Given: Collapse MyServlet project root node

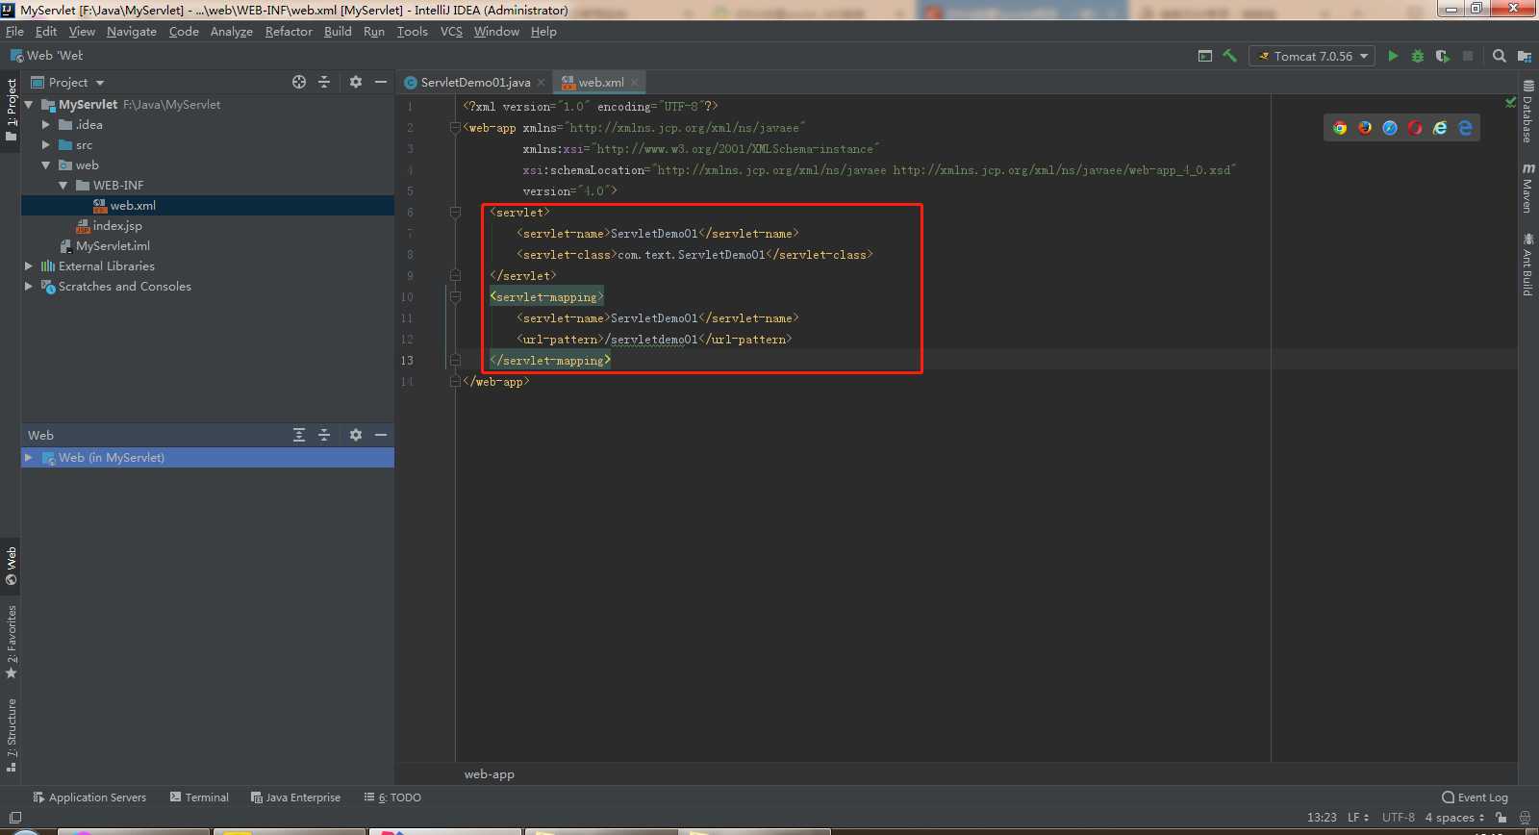Looking at the screenshot, I should click(x=29, y=105).
